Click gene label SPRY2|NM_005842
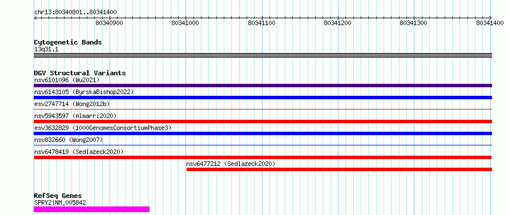This screenshot has height=215, width=508. pyautogui.click(x=60, y=202)
